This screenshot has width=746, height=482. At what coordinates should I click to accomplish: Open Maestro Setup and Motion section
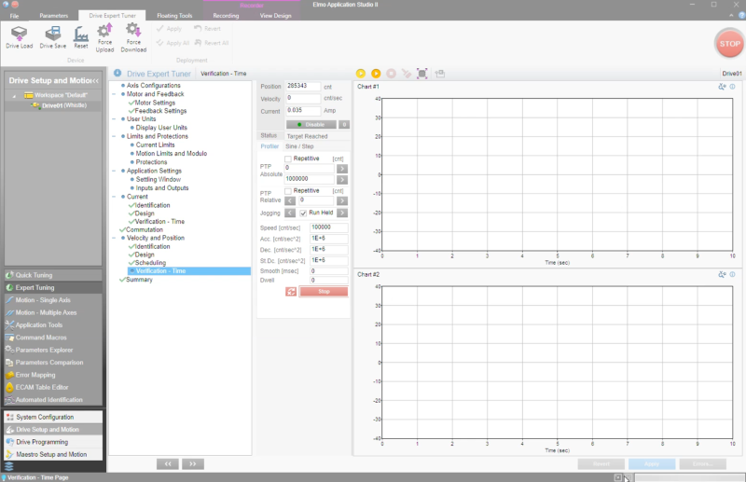53,454
